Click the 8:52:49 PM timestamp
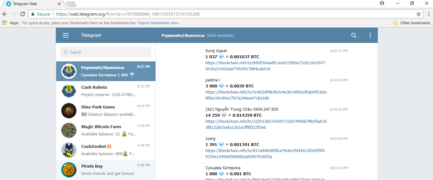Image resolution: width=433 pixels, height=180 pixels. [x=339, y=139]
